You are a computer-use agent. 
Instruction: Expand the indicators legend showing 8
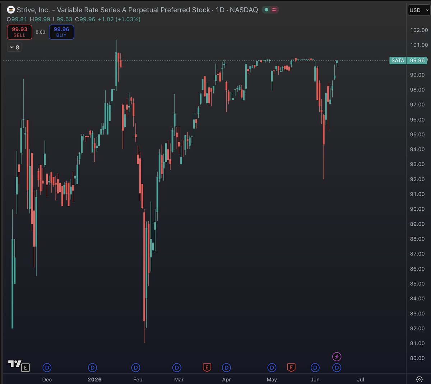click(14, 47)
